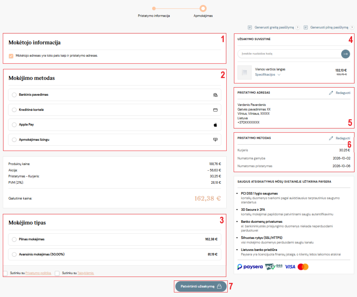Uncheck Mokėtojo adresas same as delivery checkbox
The height and width of the screenshot is (297, 357).
pos(11,56)
